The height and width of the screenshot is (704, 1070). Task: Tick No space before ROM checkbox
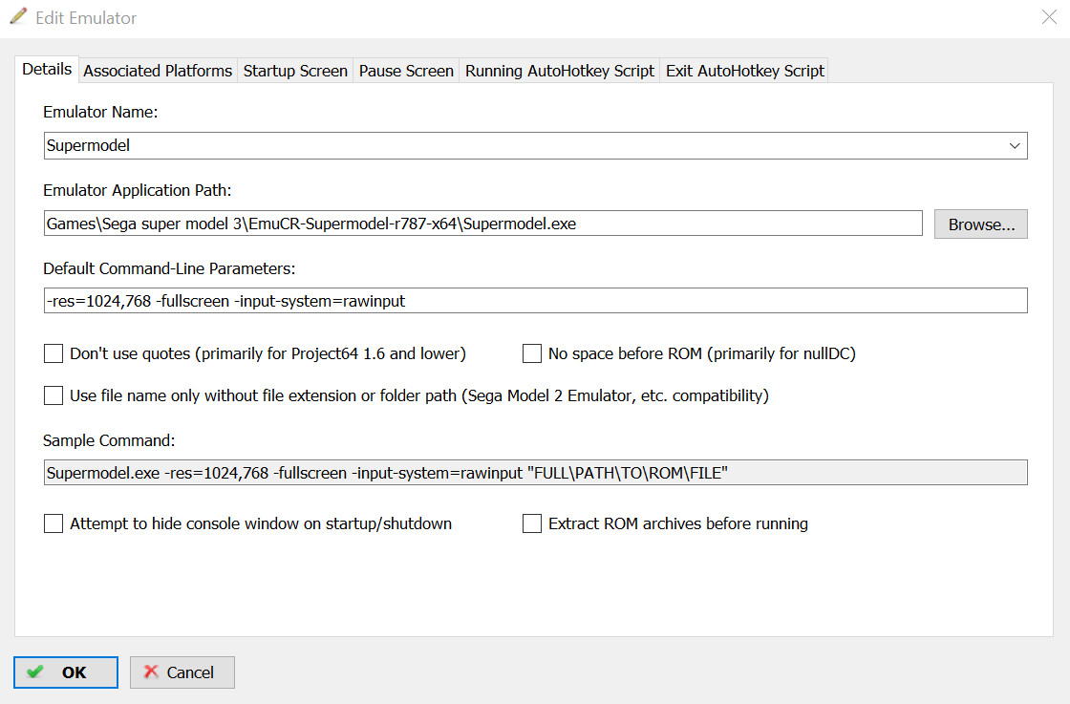[531, 353]
